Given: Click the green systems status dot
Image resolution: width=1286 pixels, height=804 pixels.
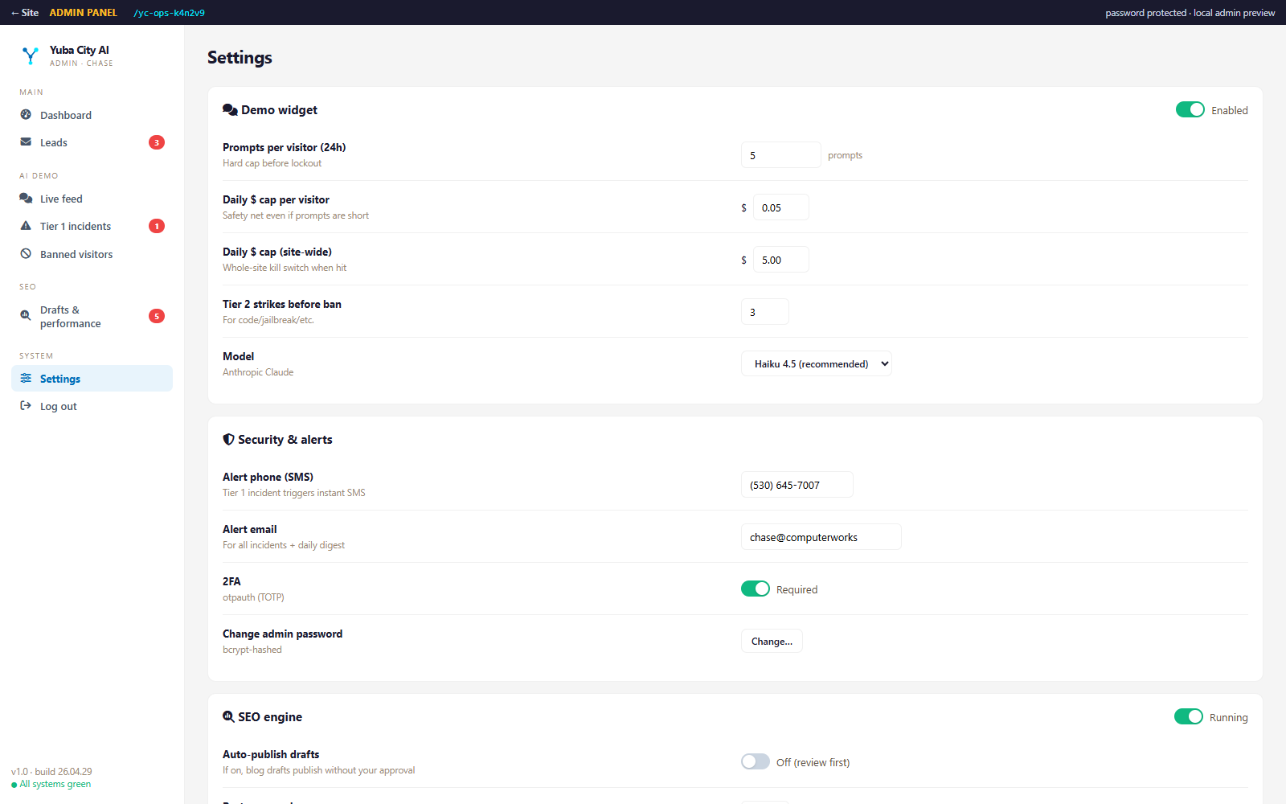Looking at the screenshot, I should pyautogui.click(x=14, y=785).
